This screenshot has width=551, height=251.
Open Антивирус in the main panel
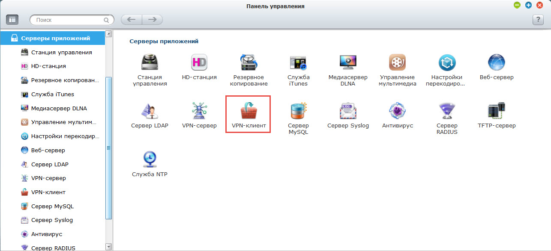tap(398, 116)
